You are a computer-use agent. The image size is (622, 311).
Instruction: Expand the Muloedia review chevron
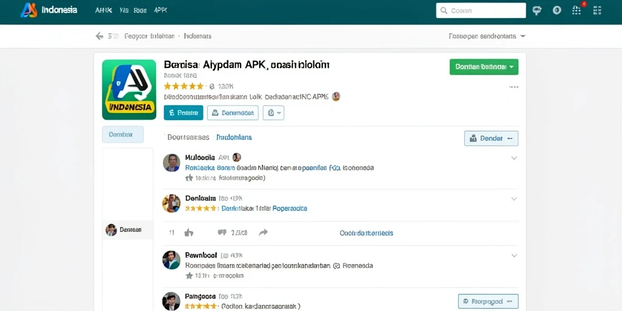(514, 158)
